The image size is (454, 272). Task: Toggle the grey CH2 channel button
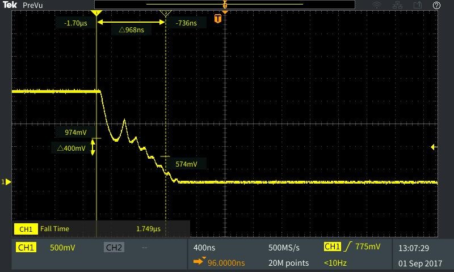114,248
